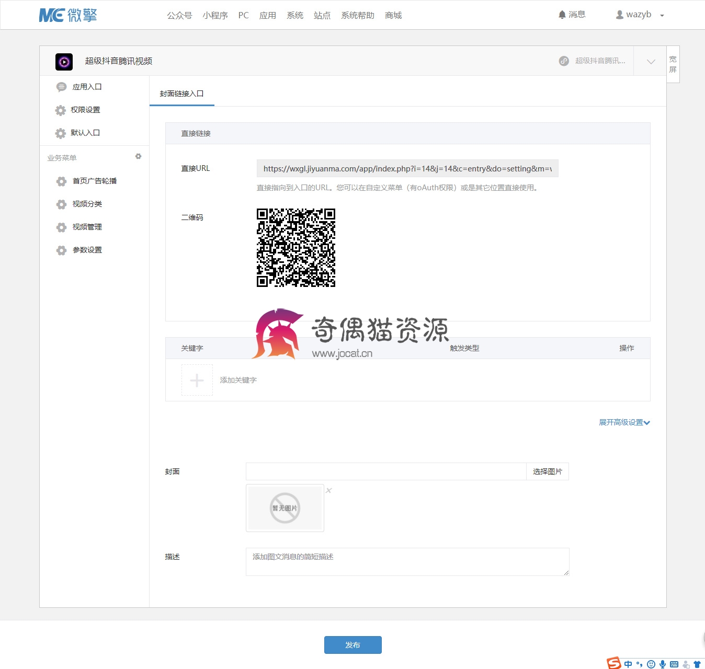Click the 直接链接 panel heading
Screen dimensions: 705x669
(x=196, y=133)
